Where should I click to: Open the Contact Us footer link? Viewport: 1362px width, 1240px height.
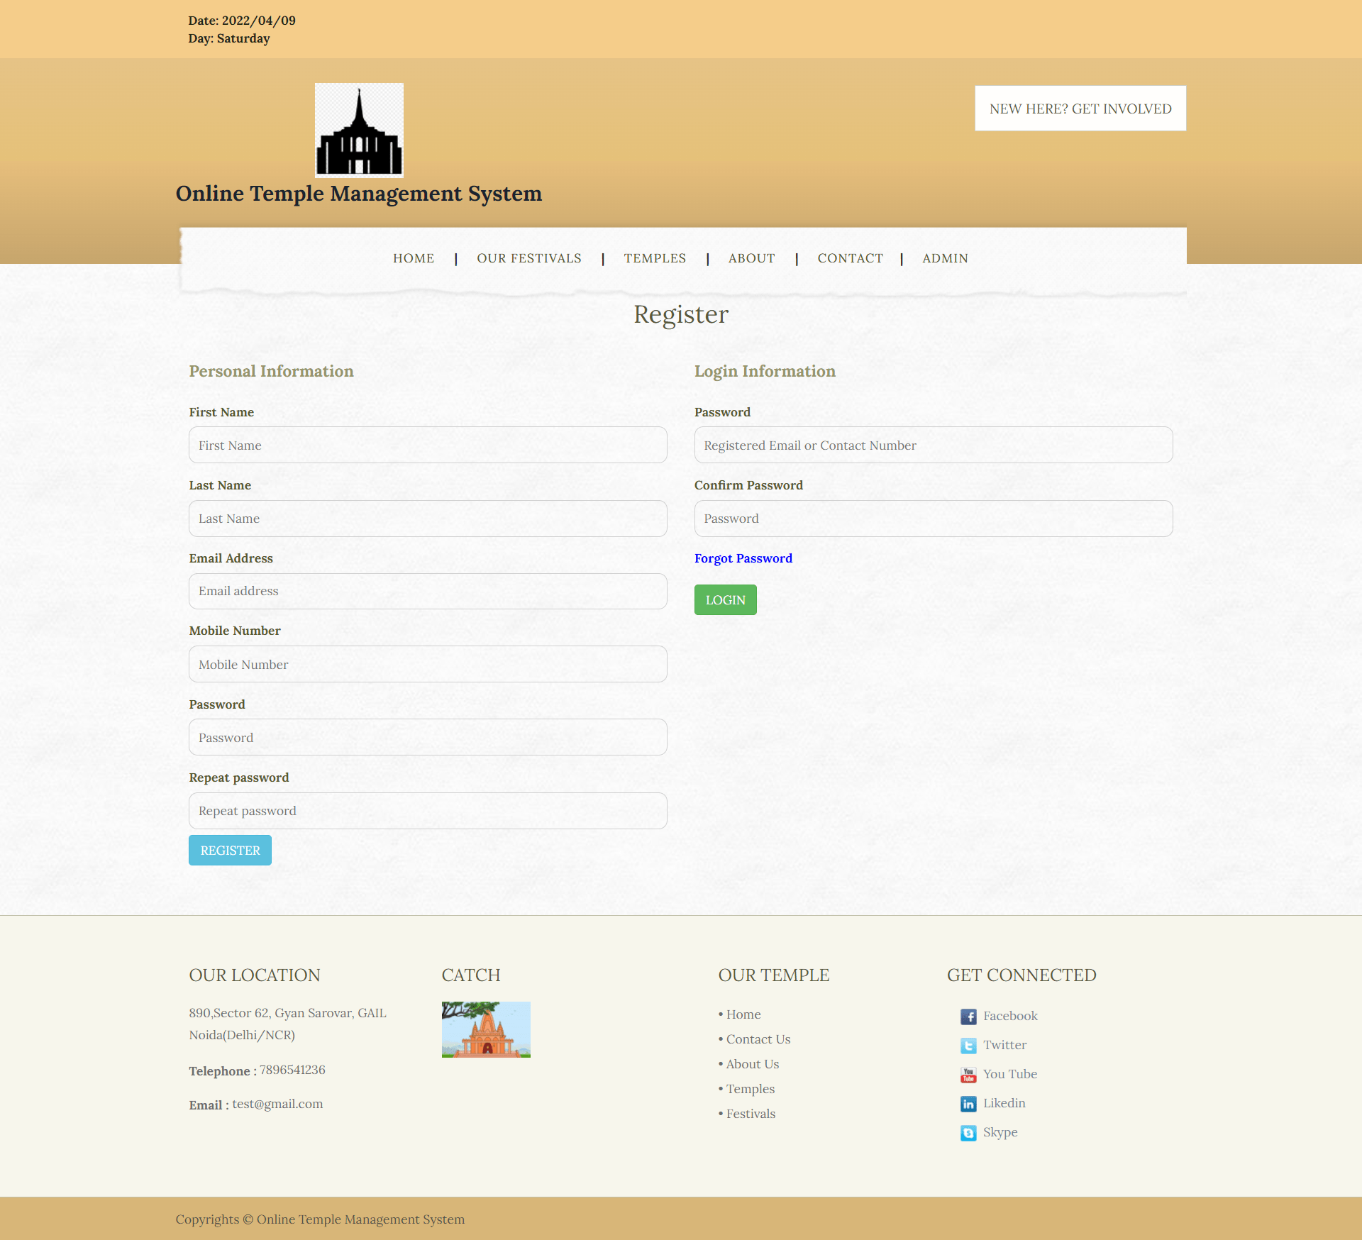[758, 1039]
